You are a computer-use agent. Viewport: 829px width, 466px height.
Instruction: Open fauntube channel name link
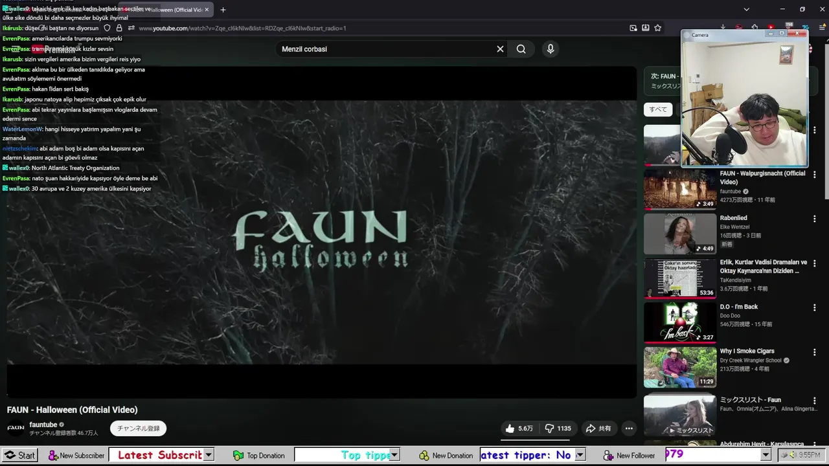43,425
